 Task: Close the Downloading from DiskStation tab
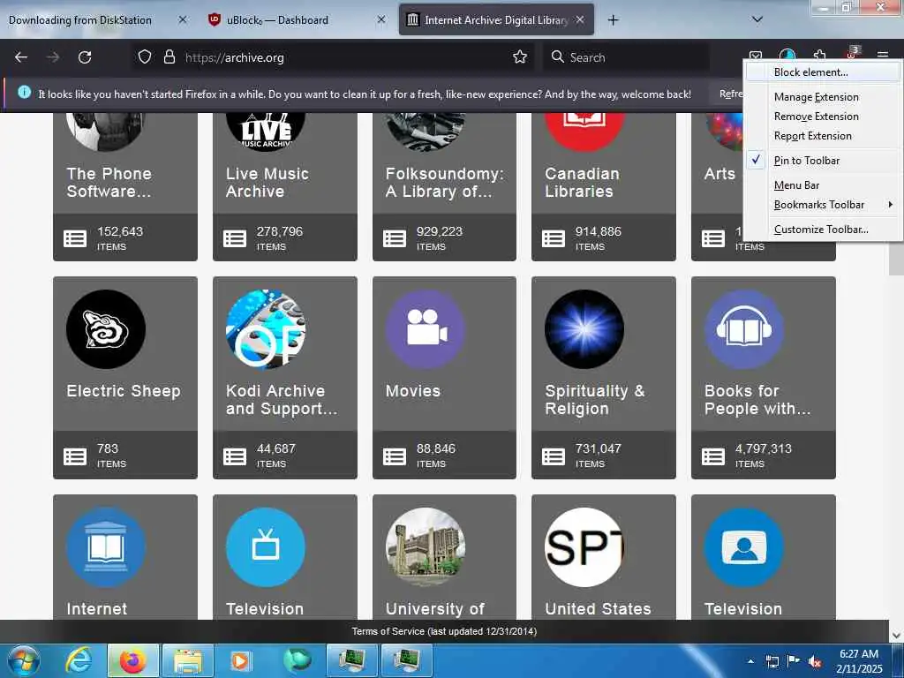(182, 19)
